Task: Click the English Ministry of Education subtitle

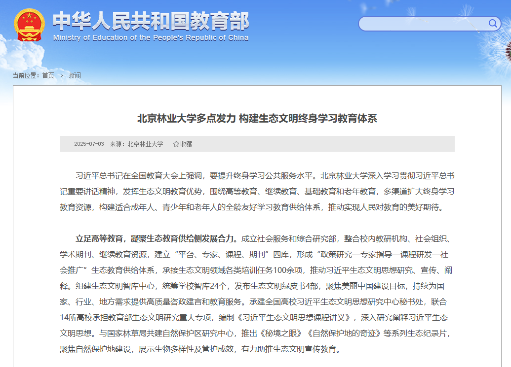Action: click(x=151, y=38)
